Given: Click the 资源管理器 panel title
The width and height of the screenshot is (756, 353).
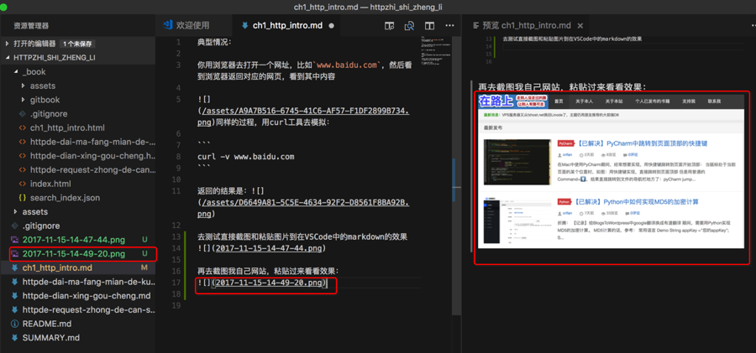Looking at the screenshot, I should 31,25.
